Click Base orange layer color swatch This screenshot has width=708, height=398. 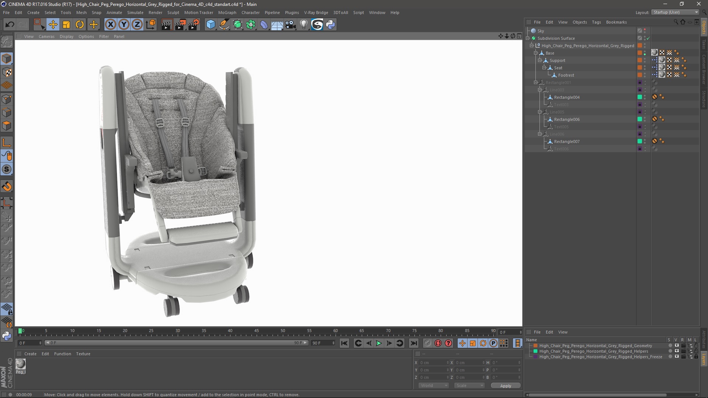coord(640,53)
